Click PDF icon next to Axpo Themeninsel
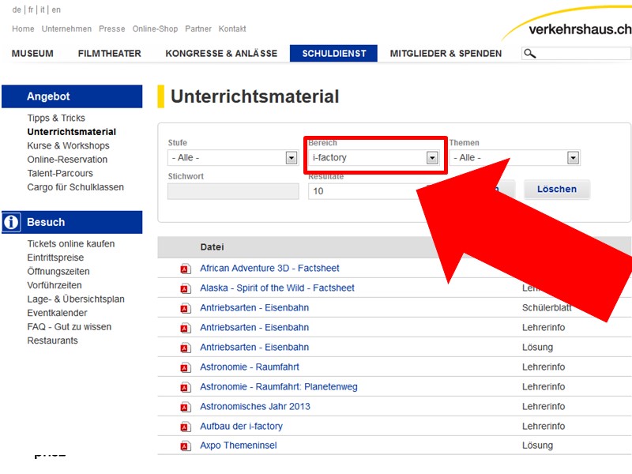Image resolution: width=632 pixels, height=474 pixels. [x=185, y=446]
